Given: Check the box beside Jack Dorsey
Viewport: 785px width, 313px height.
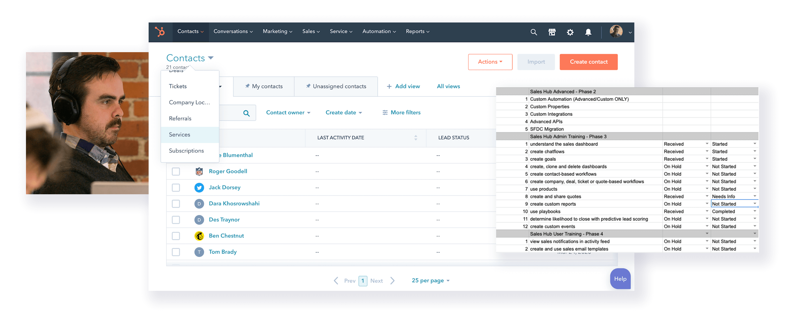Looking at the screenshot, I should (176, 188).
